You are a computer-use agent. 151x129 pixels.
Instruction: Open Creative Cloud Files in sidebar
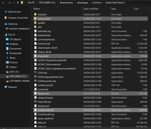(x=18, y=18)
